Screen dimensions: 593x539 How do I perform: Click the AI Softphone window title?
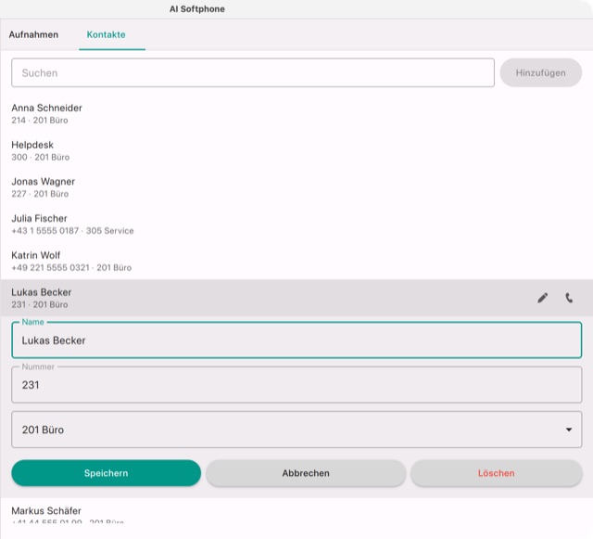tap(197, 9)
